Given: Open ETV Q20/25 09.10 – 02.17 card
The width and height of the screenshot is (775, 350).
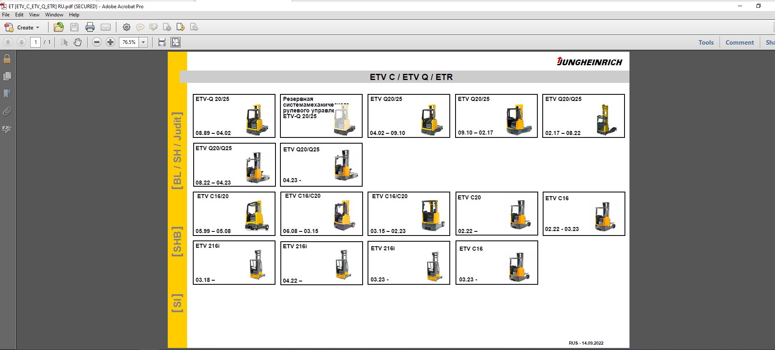Looking at the screenshot, I should (496, 116).
